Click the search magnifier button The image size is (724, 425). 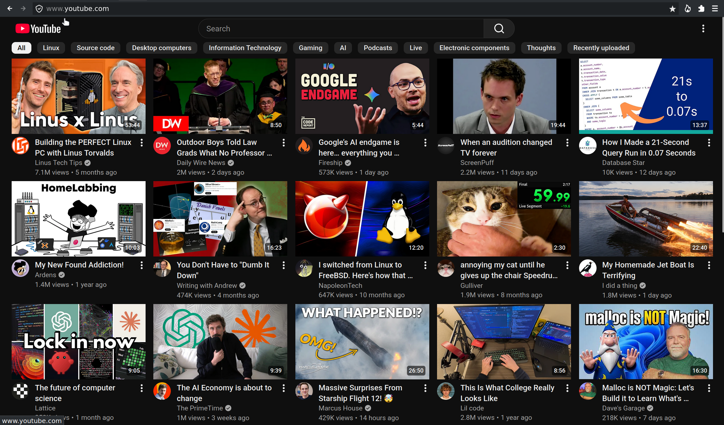coord(499,29)
